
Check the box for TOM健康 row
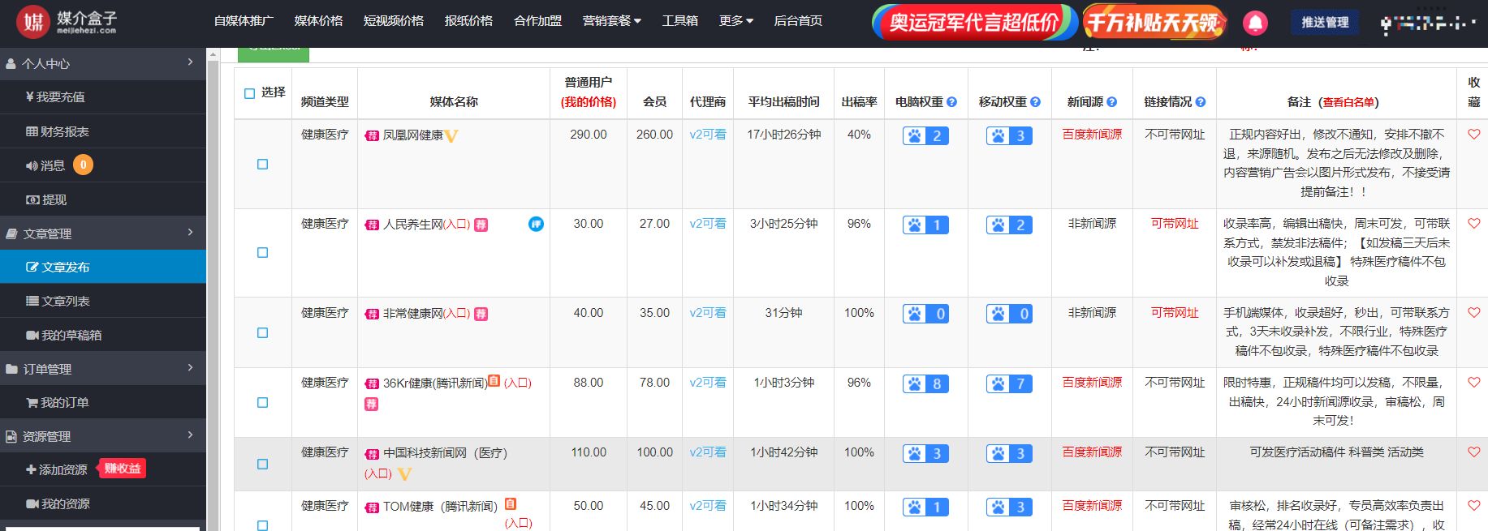coord(262,525)
